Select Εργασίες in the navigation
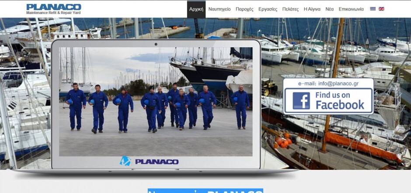The height and width of the screenshot is (193, 411). click(x=268, y=9)
